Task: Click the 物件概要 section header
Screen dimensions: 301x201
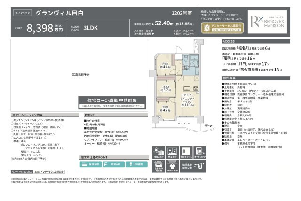Action: click(256, 78)
